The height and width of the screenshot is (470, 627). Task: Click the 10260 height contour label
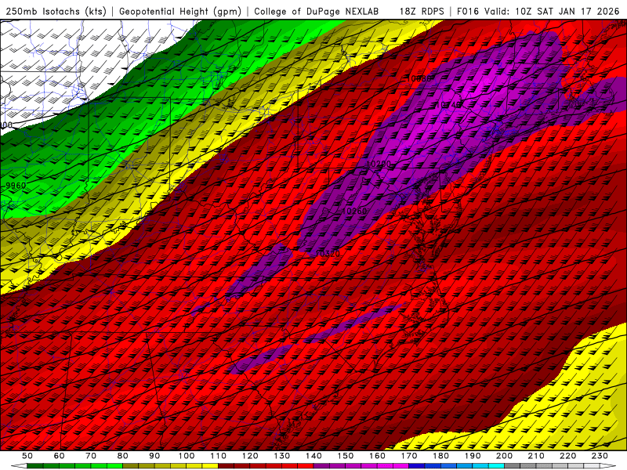[355, 211]
